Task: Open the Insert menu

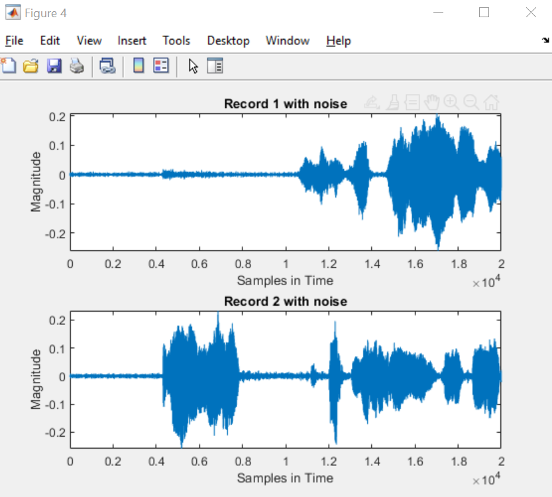Action: (132, 41)
